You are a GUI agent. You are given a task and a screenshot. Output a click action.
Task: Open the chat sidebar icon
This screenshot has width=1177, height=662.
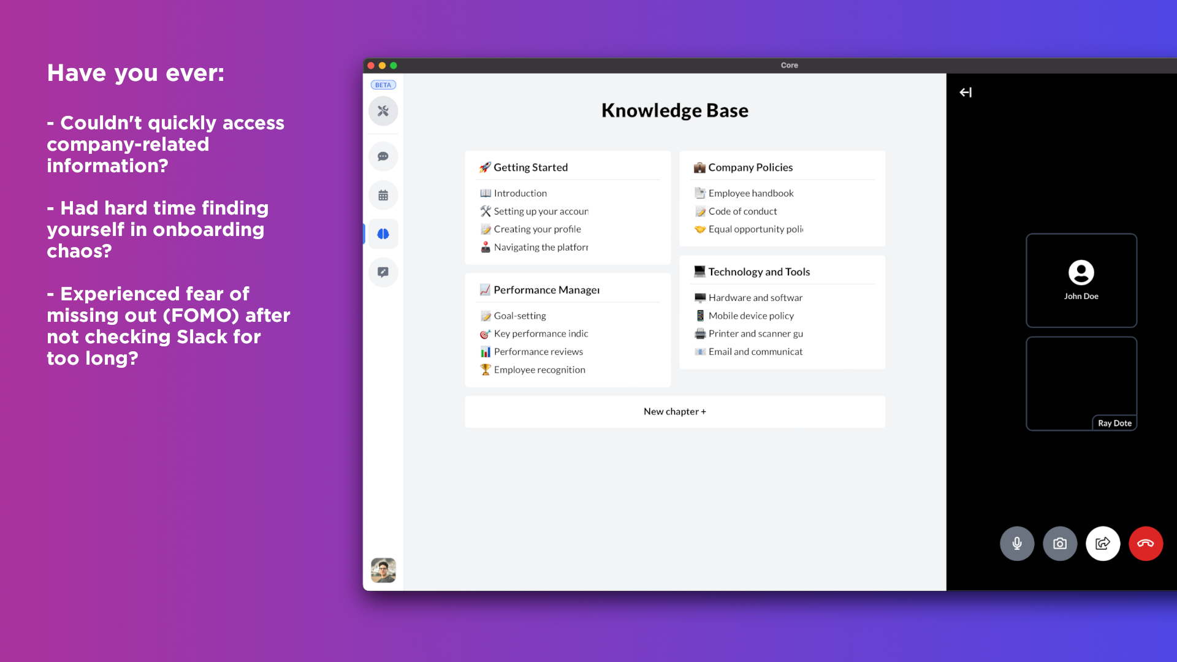point(383,156)
